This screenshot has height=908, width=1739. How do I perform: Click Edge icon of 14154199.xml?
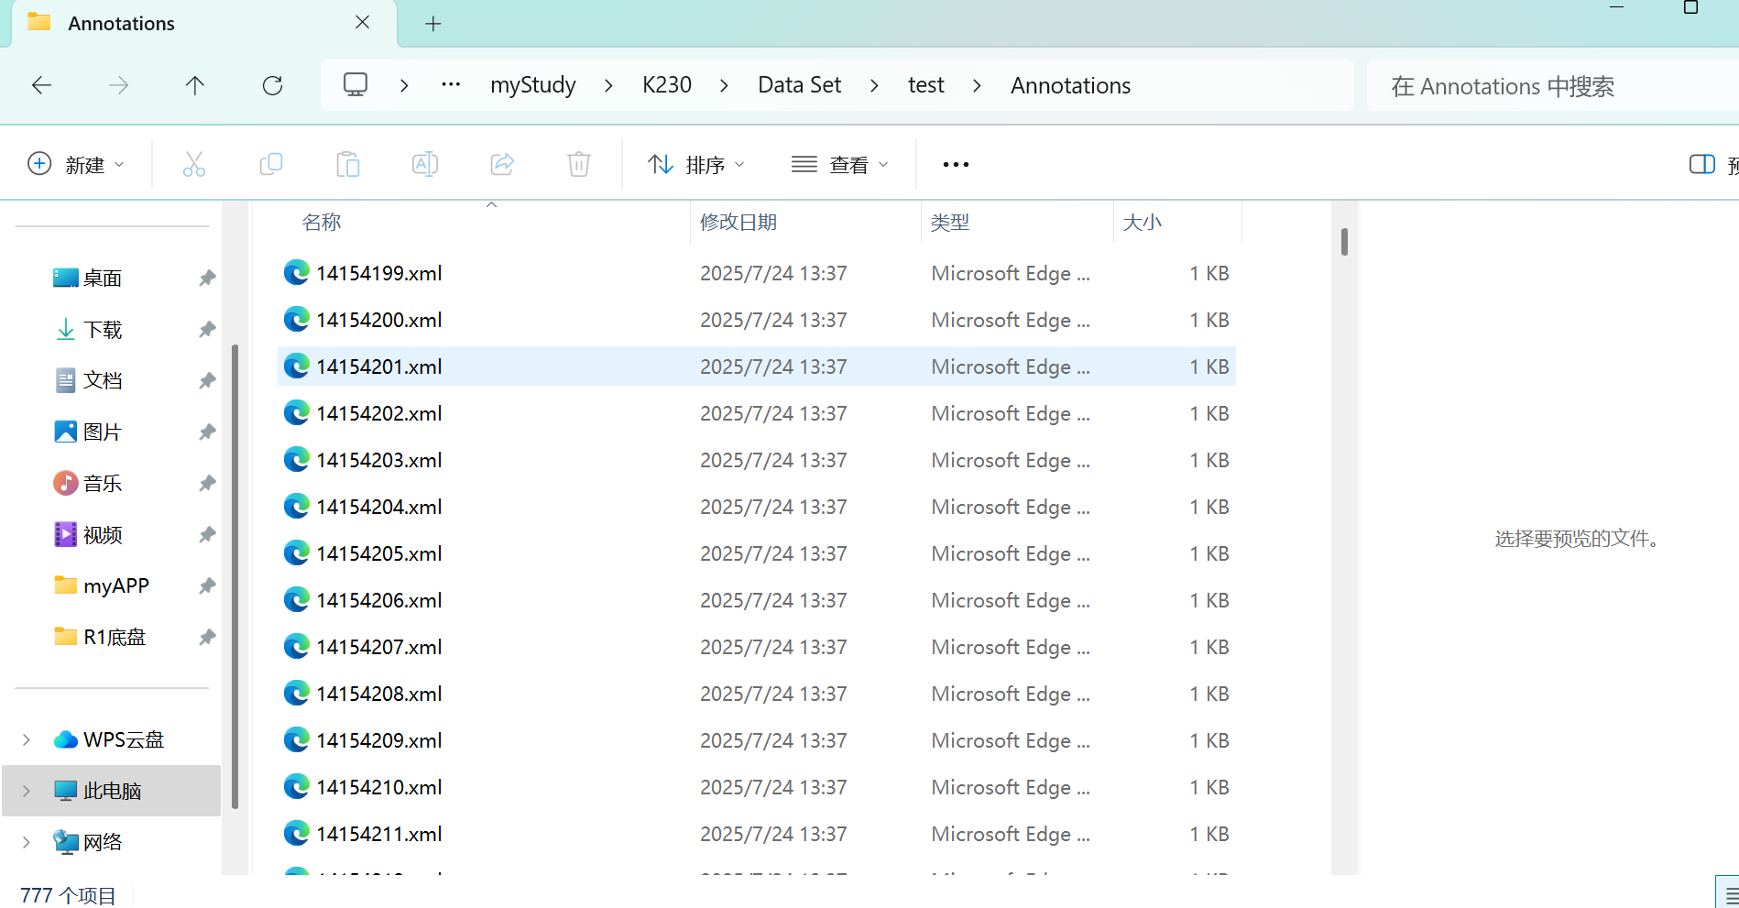[x=296, y=272]
